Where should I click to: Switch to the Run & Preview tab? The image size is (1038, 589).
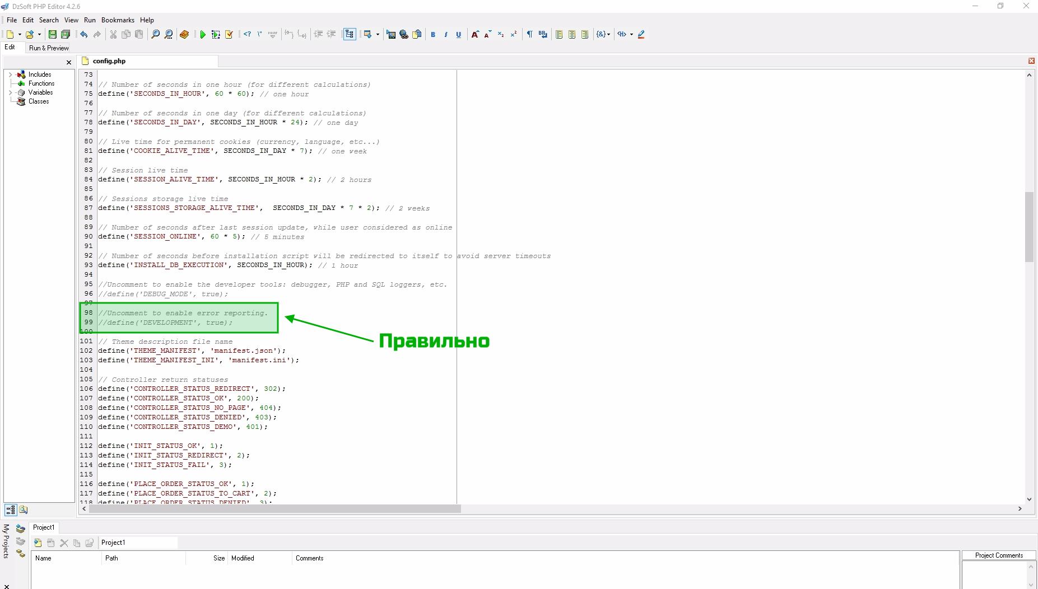[49, 48]
